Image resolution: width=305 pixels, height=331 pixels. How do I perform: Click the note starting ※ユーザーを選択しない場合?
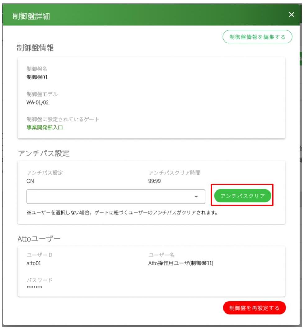(122, 212)
